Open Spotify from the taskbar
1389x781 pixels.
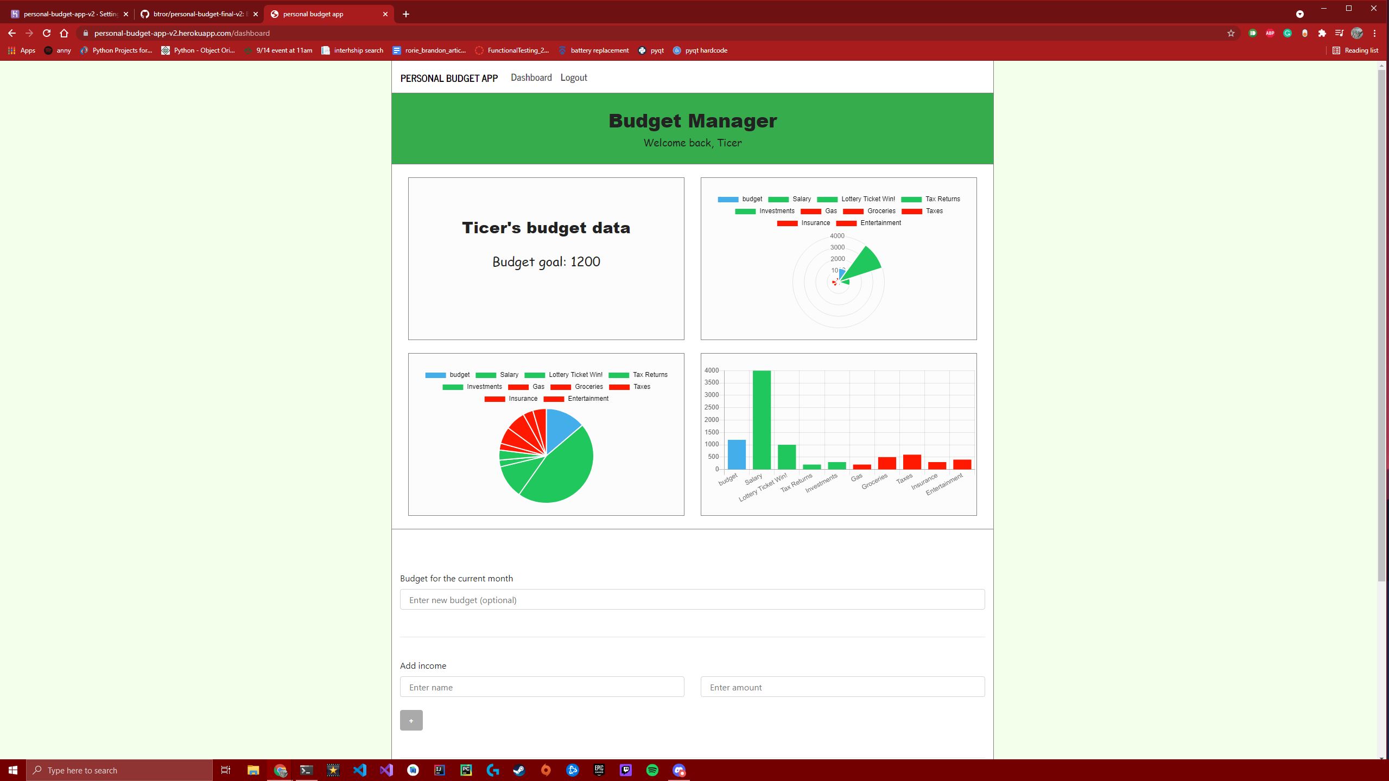652,770
